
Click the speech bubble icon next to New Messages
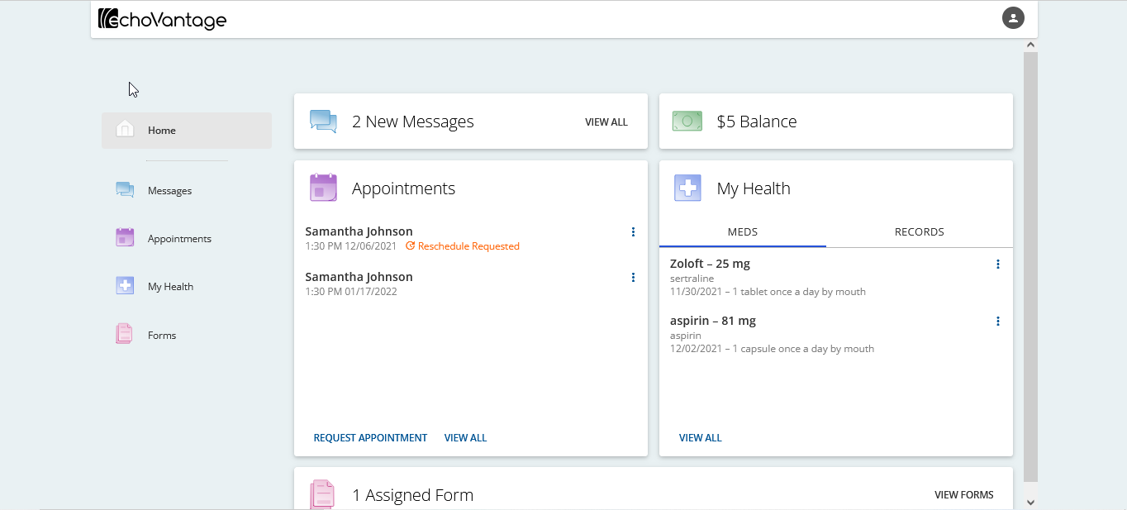tap(323, 121)
